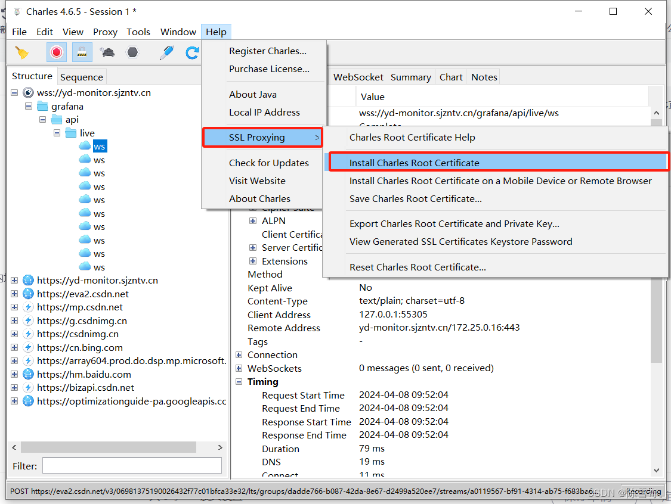Click the details pane scroll down arrow
671x504 pixels.
click(x=657, y=470)
